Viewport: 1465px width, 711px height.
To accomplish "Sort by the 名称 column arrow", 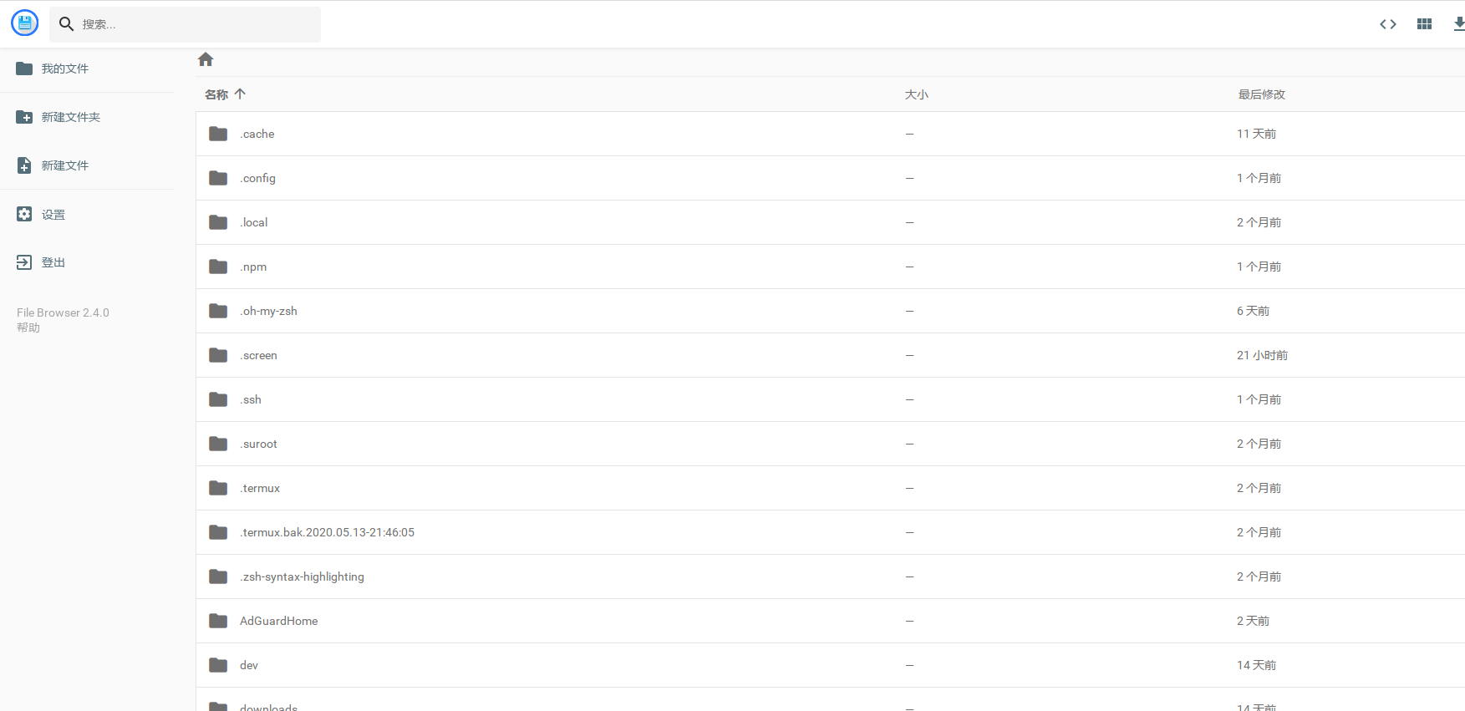I will click(x=240, y=94).
